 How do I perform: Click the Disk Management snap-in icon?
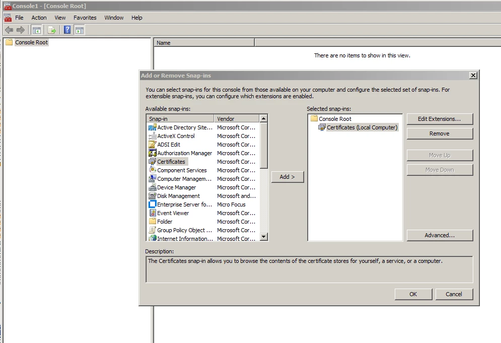tap(153, 196)
